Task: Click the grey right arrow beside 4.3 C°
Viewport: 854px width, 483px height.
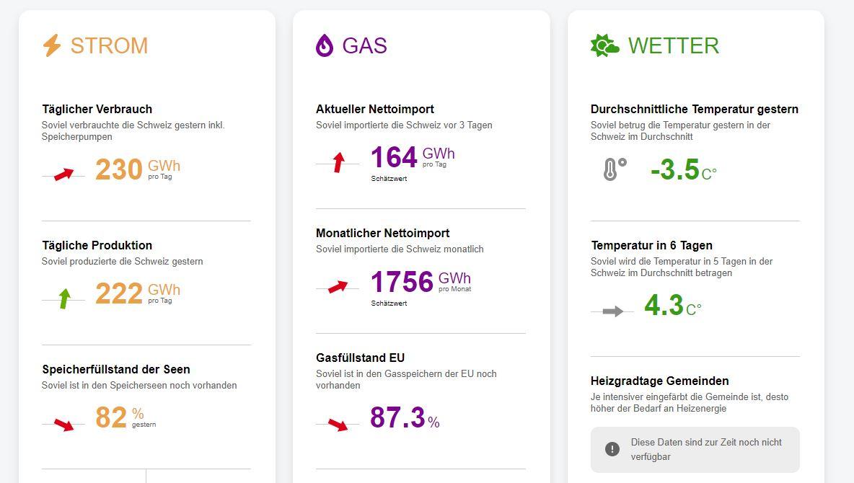Action: coord(612,311)
